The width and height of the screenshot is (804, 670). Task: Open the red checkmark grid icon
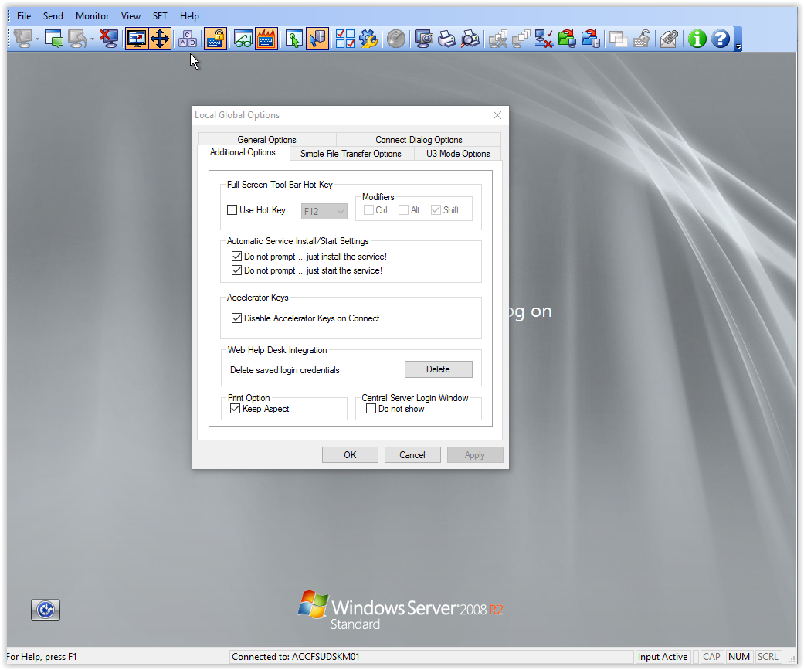pyautogui.click(x=345, y=39)
